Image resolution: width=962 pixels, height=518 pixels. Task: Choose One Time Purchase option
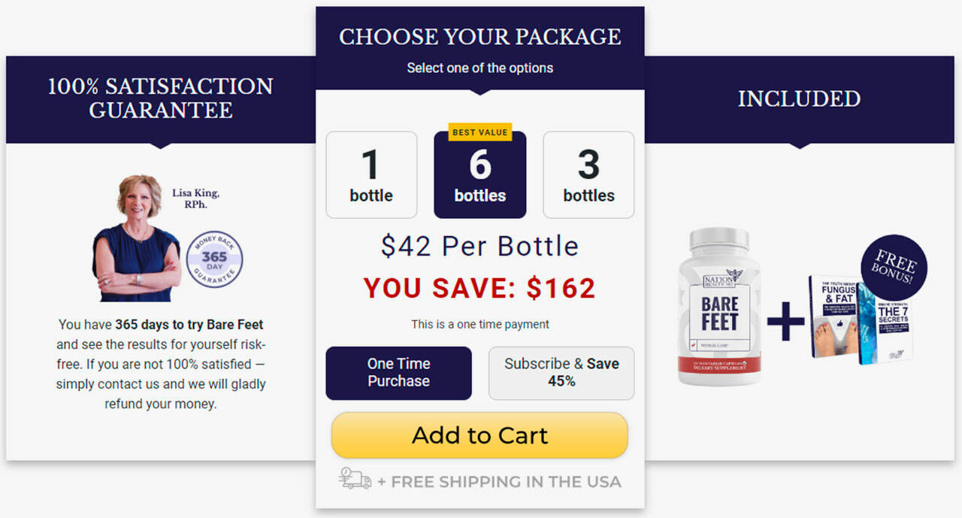tap(398, 373)
